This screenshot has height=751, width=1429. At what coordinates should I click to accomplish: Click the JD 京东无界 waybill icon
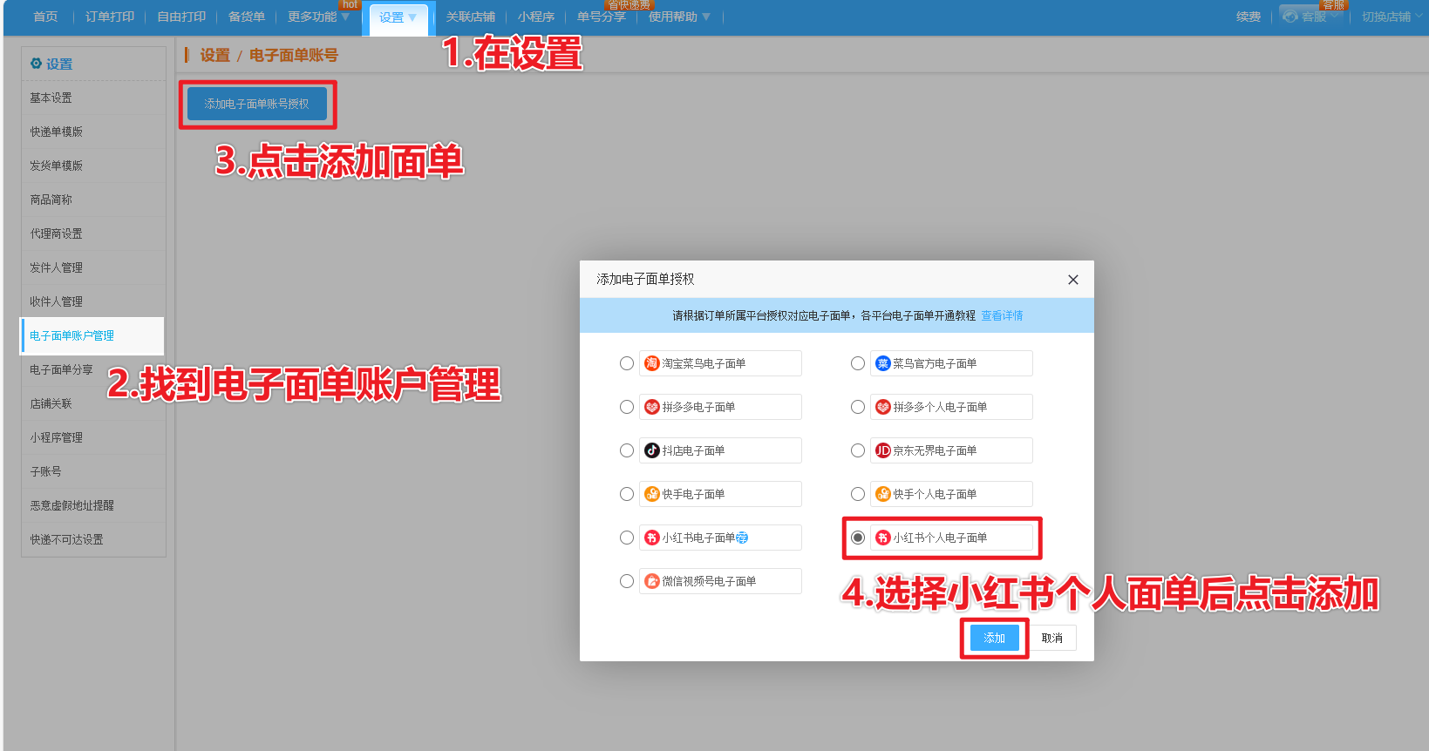coord(882,450)
